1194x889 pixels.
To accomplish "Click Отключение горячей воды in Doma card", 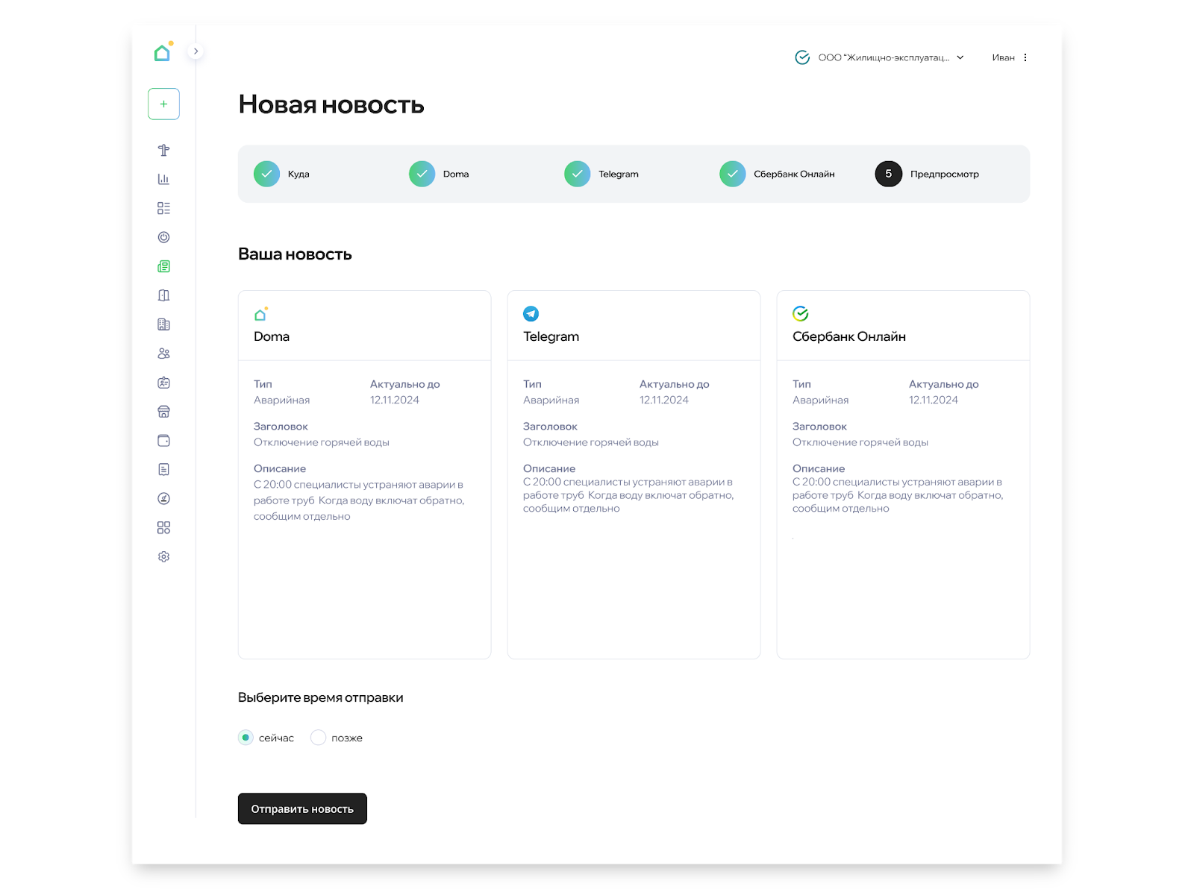I will coord(322,442).
